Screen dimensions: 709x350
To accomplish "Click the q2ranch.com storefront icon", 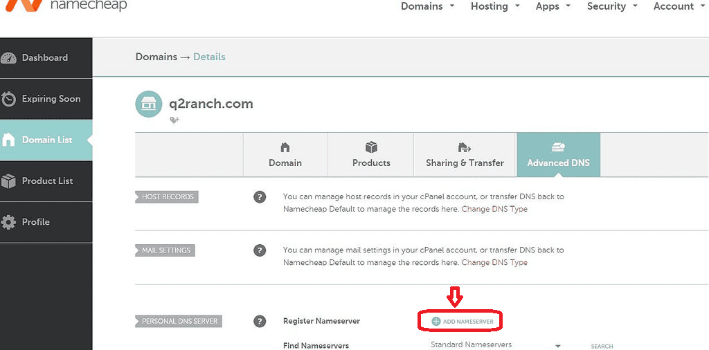I will pyautogui.click(x=148, y=104).
